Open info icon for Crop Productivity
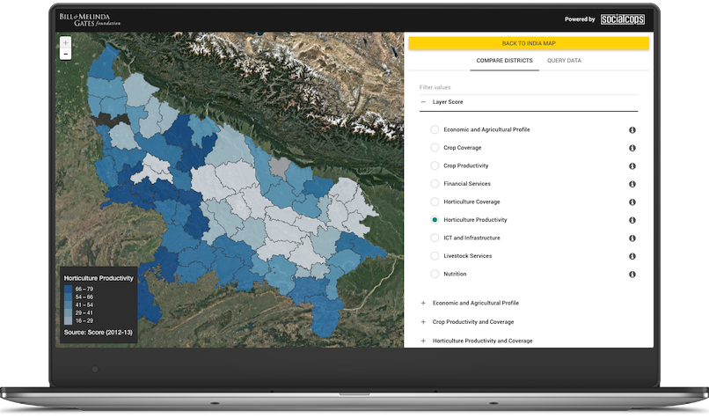Image resolution: width=709 pixels, height=418 pixels. (x=632, y=166)
